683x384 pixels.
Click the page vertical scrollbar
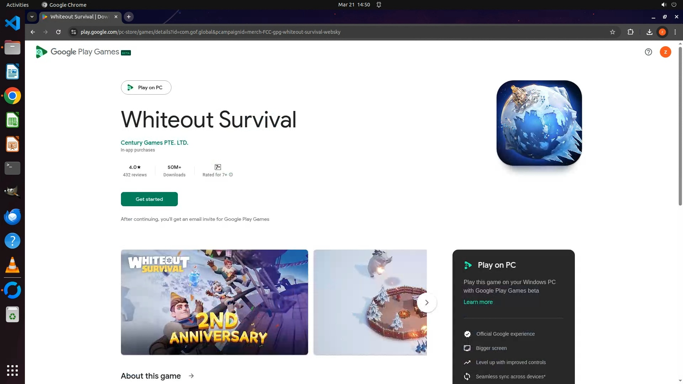[x=680, y=126]
